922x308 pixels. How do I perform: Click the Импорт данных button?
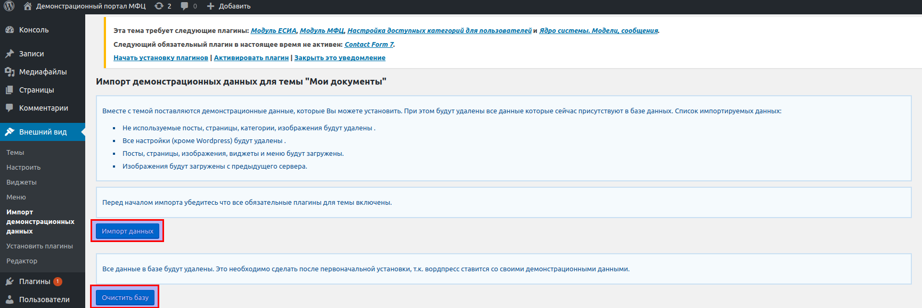coord(127,231)
